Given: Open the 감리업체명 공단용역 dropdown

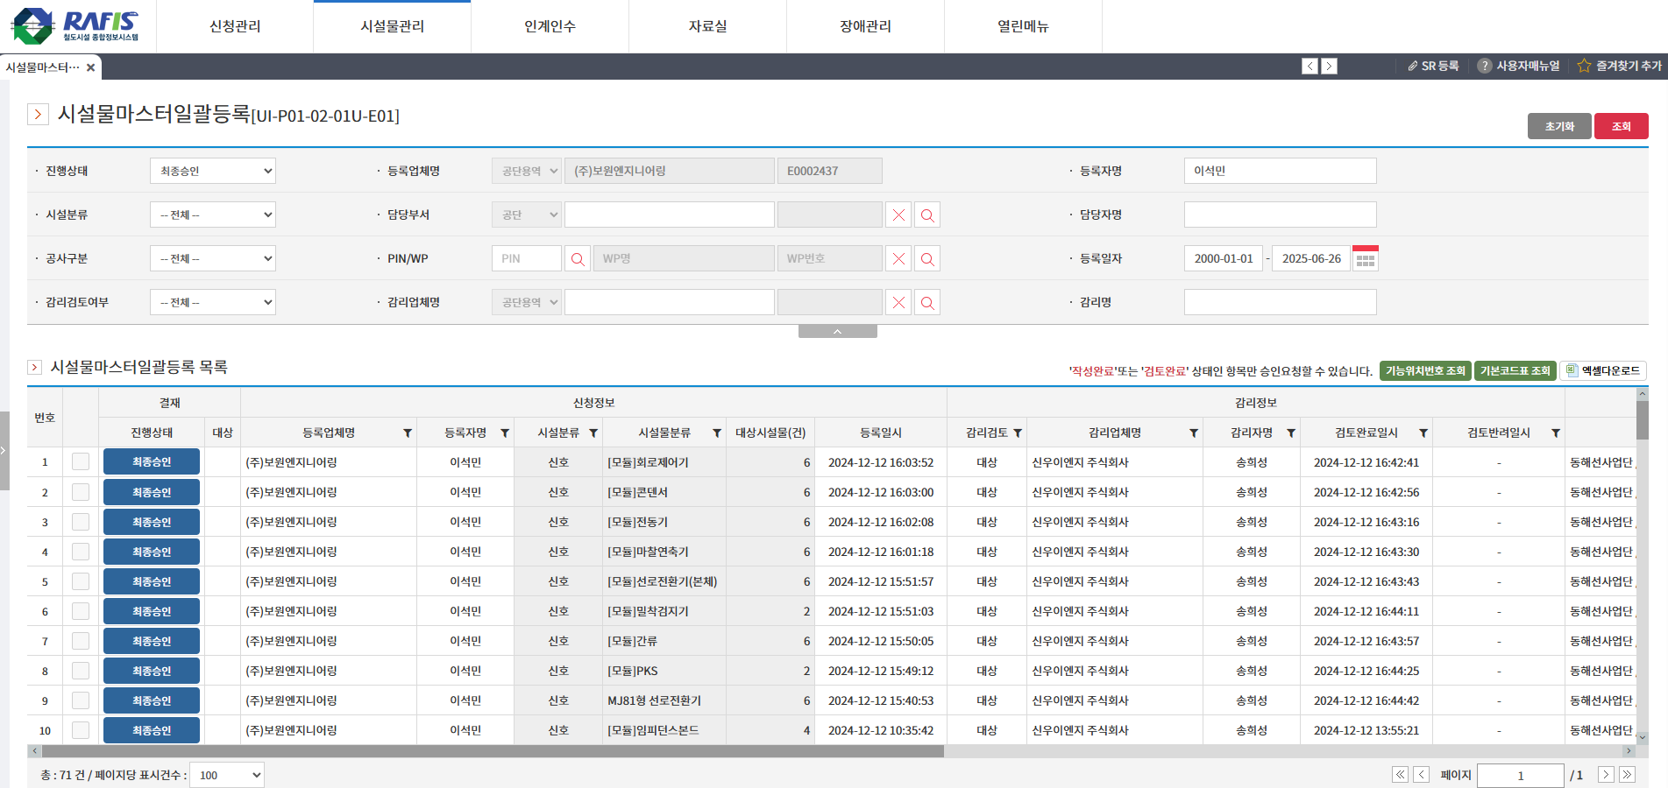Looking at the screenshot, I should (526, 302).
